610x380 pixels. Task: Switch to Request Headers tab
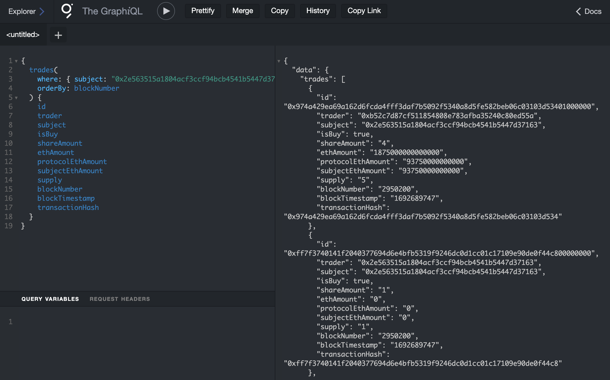coord(120,299)
